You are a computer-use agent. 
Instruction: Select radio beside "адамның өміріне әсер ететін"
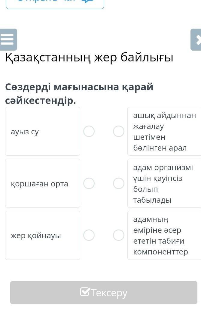coord(119,235)
